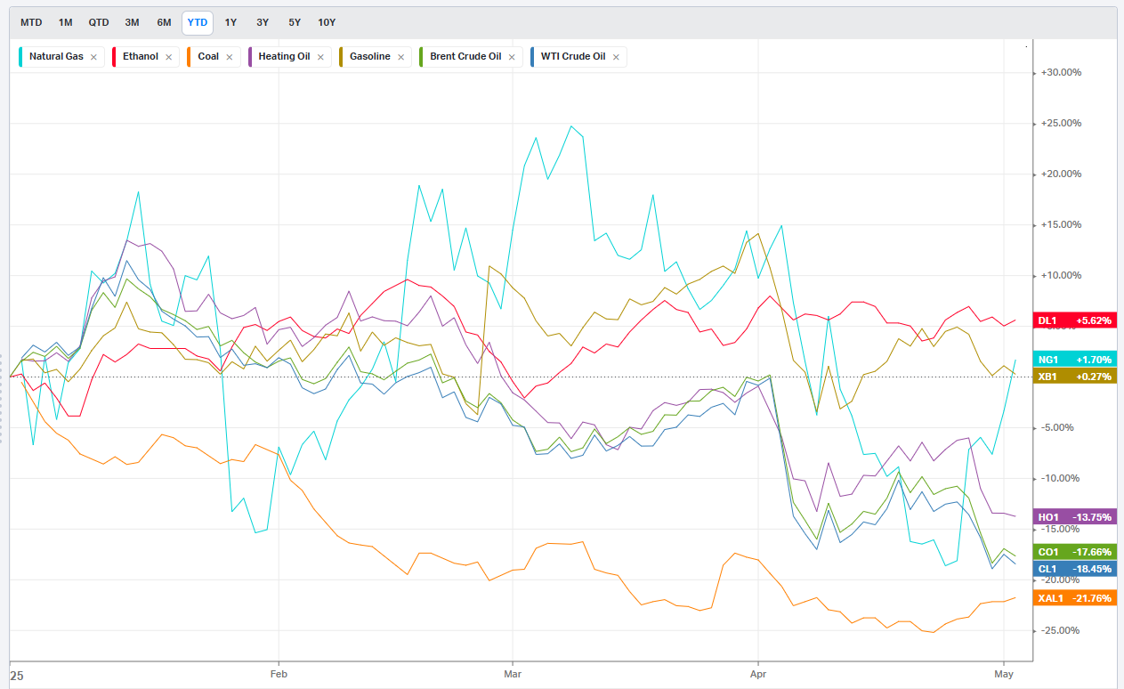Click the blue WTI Crude color swatch

533,57
